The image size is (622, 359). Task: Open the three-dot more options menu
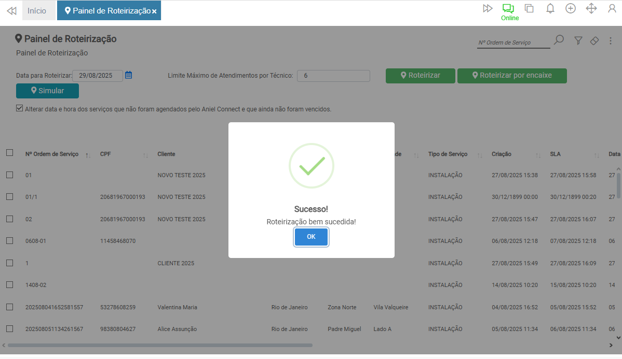(610, 40)
